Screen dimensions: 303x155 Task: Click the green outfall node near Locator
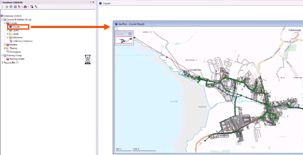tap(135, 38)
